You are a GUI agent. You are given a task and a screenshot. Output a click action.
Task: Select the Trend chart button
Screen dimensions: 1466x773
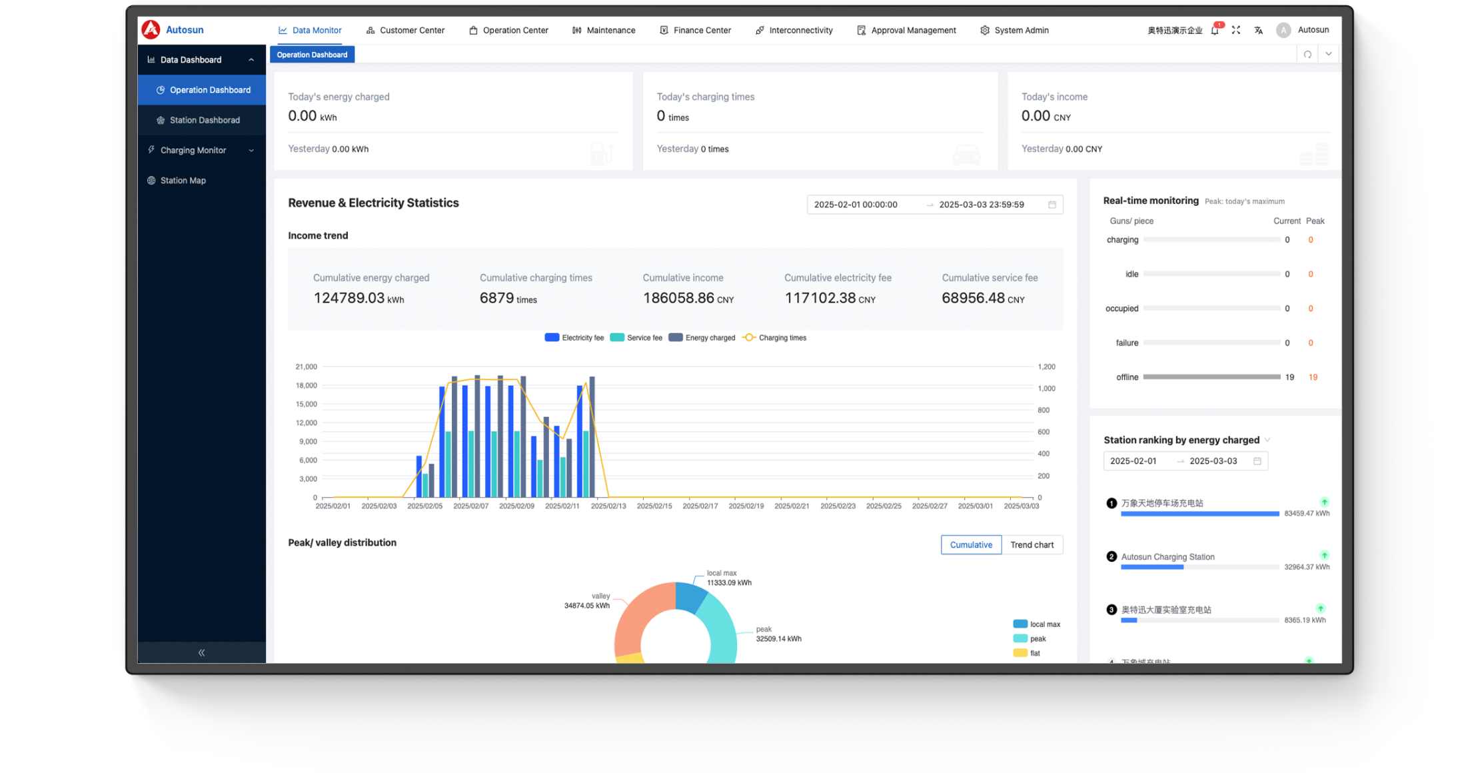1032,544
